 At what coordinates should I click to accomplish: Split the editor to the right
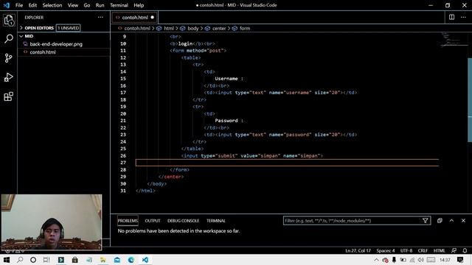click(451, 17)
